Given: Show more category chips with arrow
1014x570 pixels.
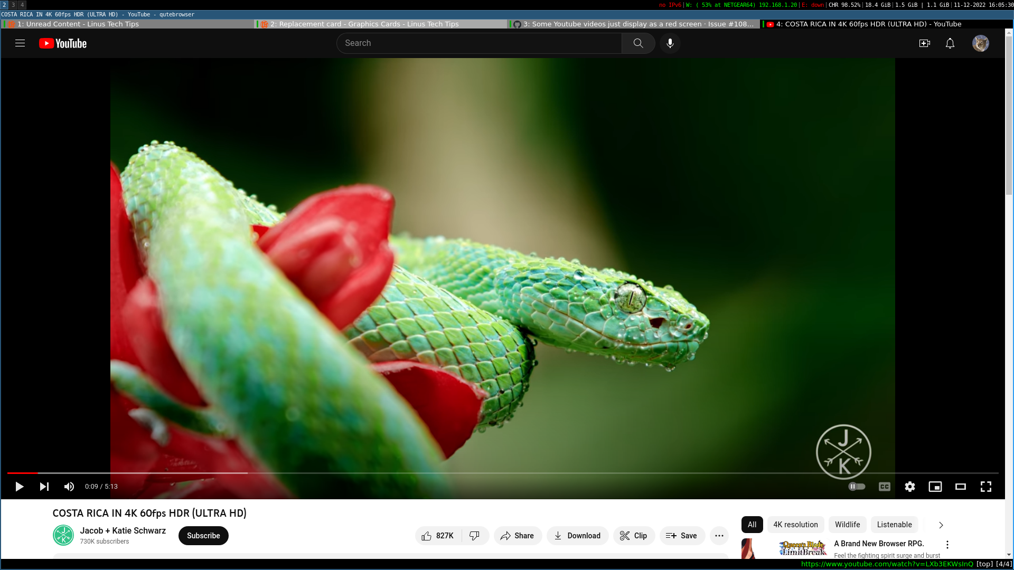Looking at the screenshot, I should point(941,525).
